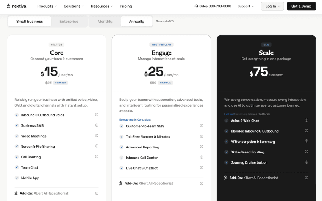Expand the Resources menu
Screen dimensions: 322x201
click(102, 6)
